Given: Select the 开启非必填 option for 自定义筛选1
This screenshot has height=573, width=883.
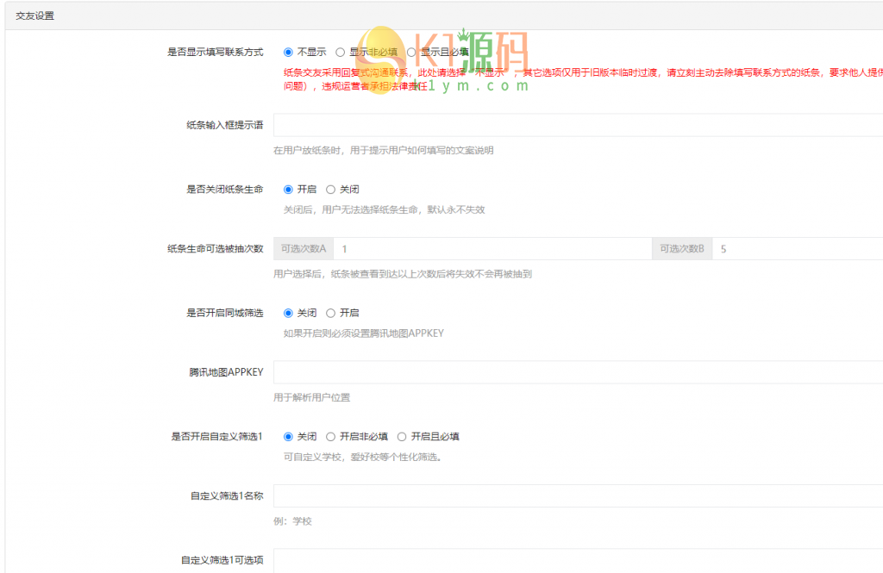Looking at the screenshot, I should point(332,436).
